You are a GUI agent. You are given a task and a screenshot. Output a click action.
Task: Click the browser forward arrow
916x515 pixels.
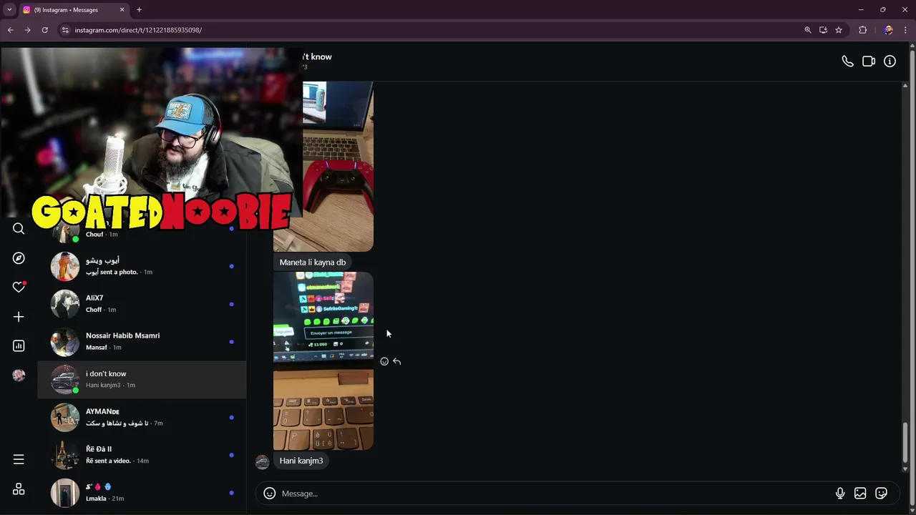tap(27, 30)
